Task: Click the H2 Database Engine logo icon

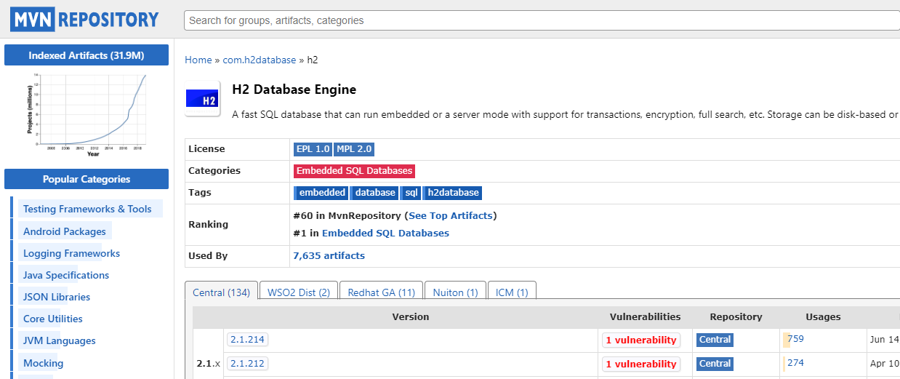Action: [x=203, y=98]
